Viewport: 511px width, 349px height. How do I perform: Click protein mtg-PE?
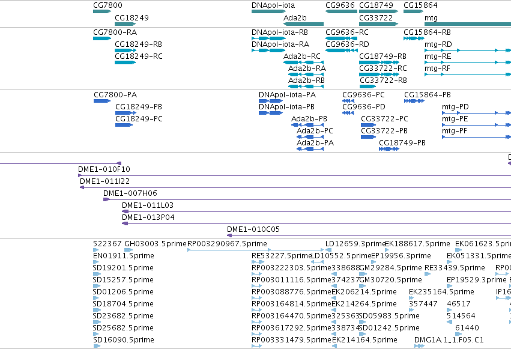click(x=455, y=119)
